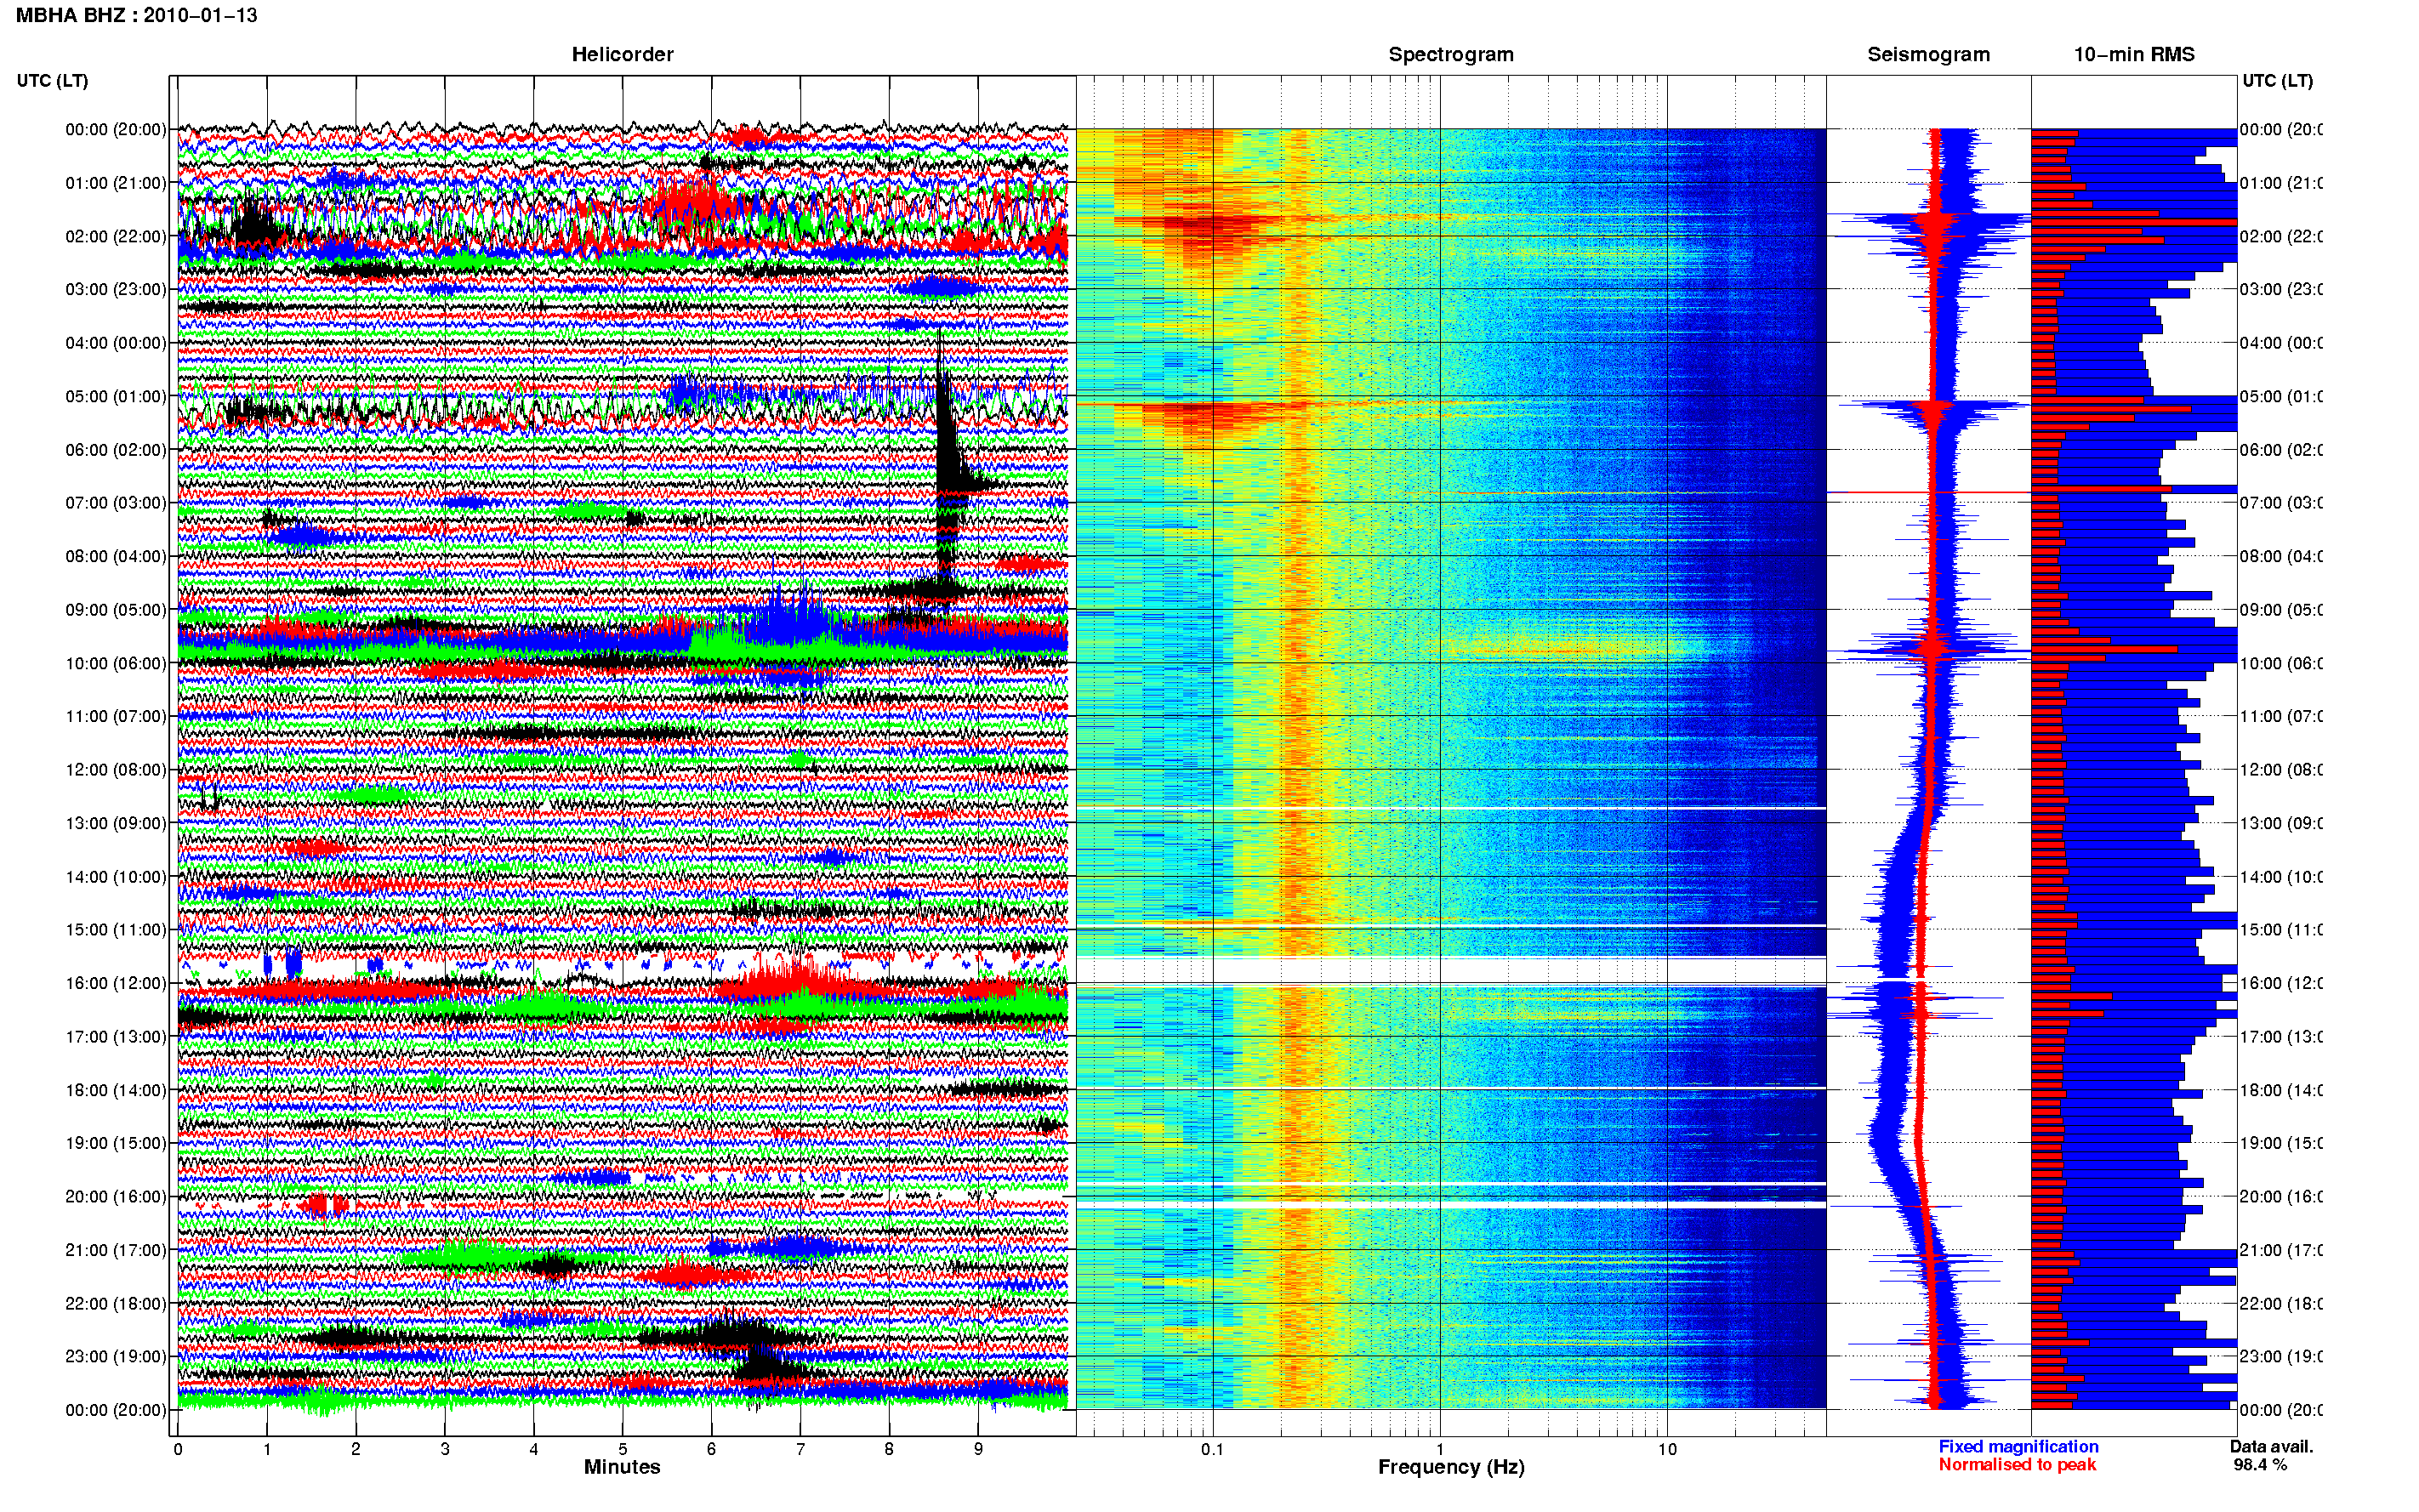
Task: Click the title text 'MBHA BHZ : 2010-01-13'
Action: pos(137,15)
